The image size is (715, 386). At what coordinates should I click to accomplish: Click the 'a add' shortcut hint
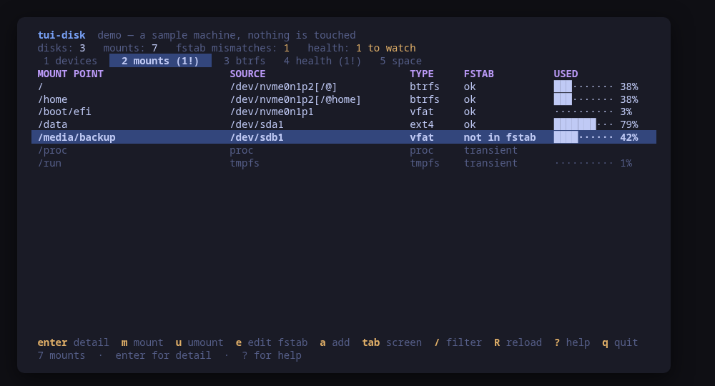[335, 342]
